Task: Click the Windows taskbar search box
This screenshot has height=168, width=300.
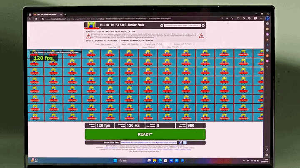Action: point(132,161)
